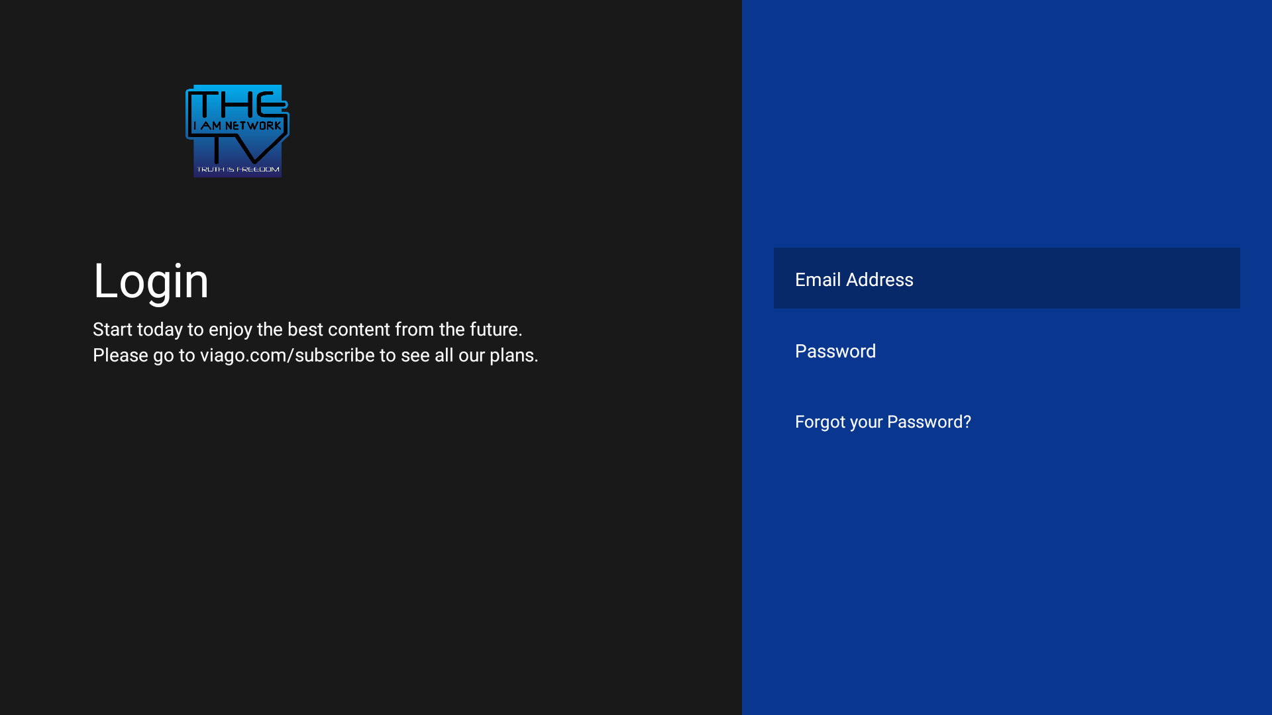
Task: Click the "Email Address" placeholder label
Action: pos(854,279)
